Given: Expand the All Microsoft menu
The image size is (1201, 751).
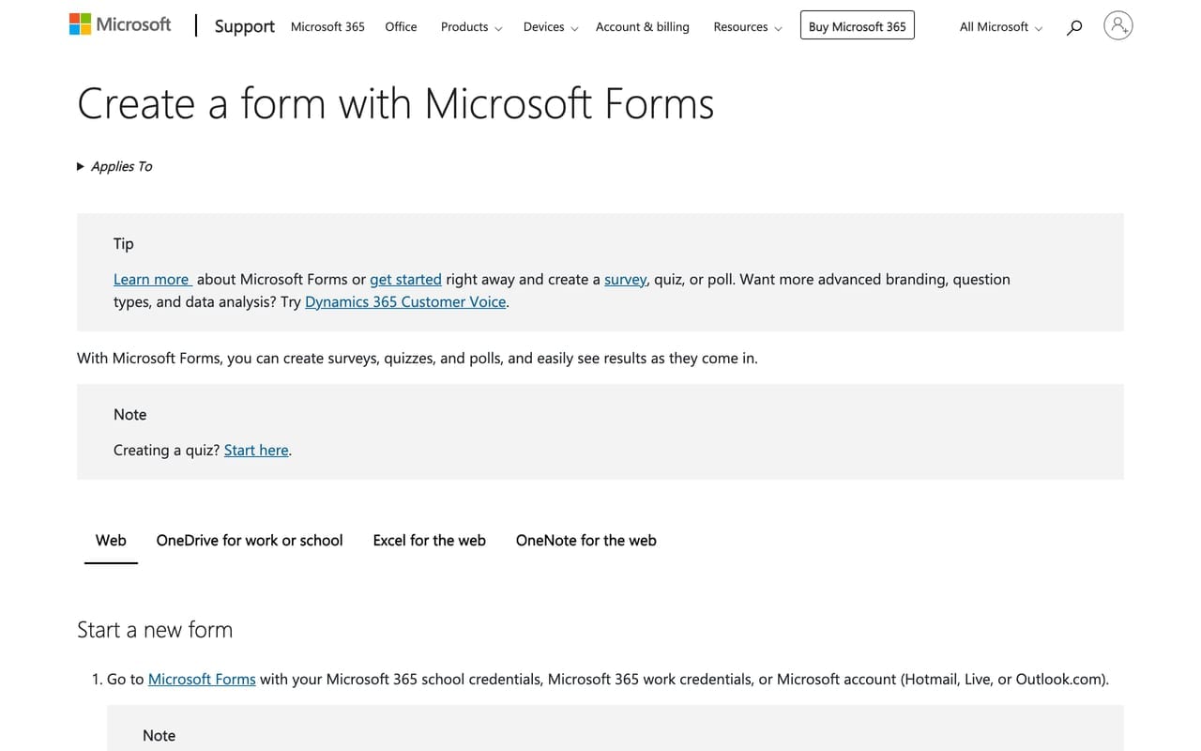Looking at the screenshot, I should [x=1000, y=26].
